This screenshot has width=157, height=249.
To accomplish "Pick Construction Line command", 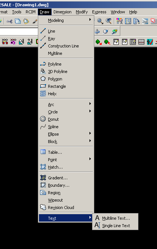I will coord(66,46).
